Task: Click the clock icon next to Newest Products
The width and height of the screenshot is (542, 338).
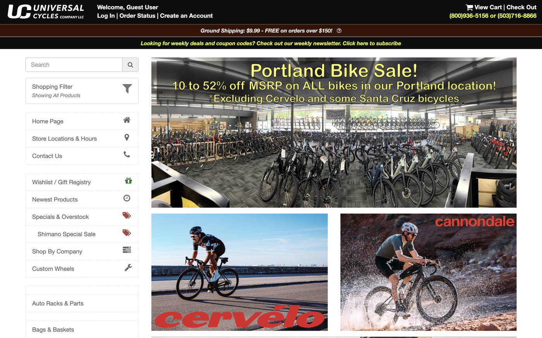Action: pyautogui.click(x=127, y=198)
